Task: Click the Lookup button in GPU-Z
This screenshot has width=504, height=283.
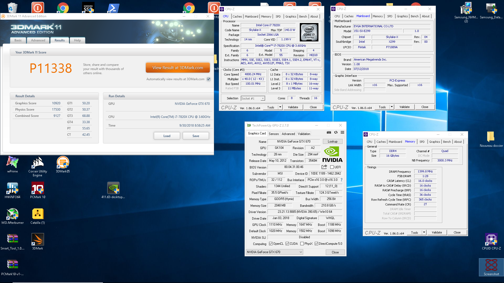Action: coord(333,141)
